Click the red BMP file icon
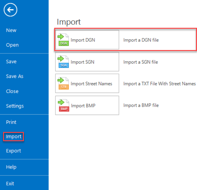The width and height of the screenshot is (197, 190). (x=63, y=106)
